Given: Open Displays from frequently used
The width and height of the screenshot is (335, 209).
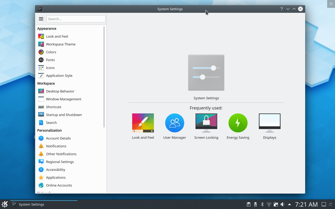Looking at the screenshot, I should 270,123.
